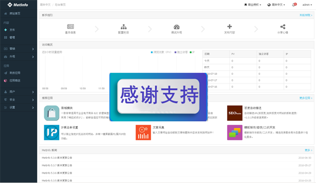Open the 商城模块 shopping bag app icon

pos(52,113)
